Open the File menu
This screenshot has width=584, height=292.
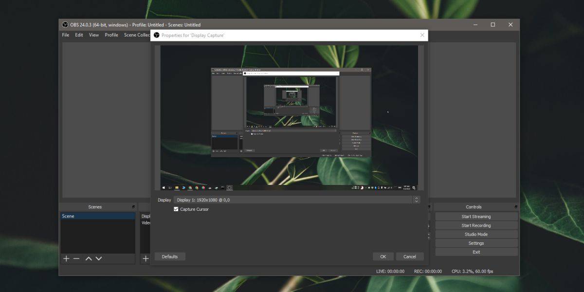point(66,35)
